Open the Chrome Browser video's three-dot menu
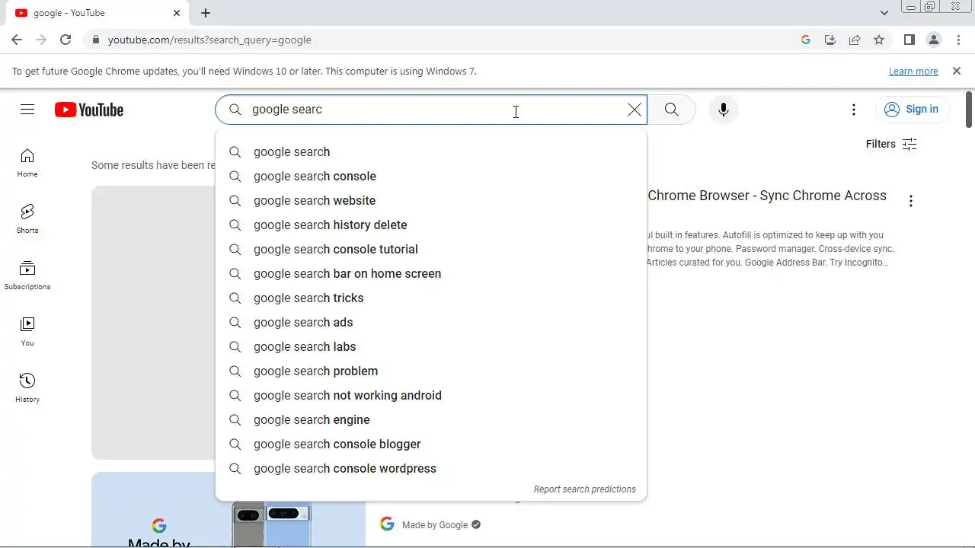Viewport: 975px width, 548px height. click(910, 201)
